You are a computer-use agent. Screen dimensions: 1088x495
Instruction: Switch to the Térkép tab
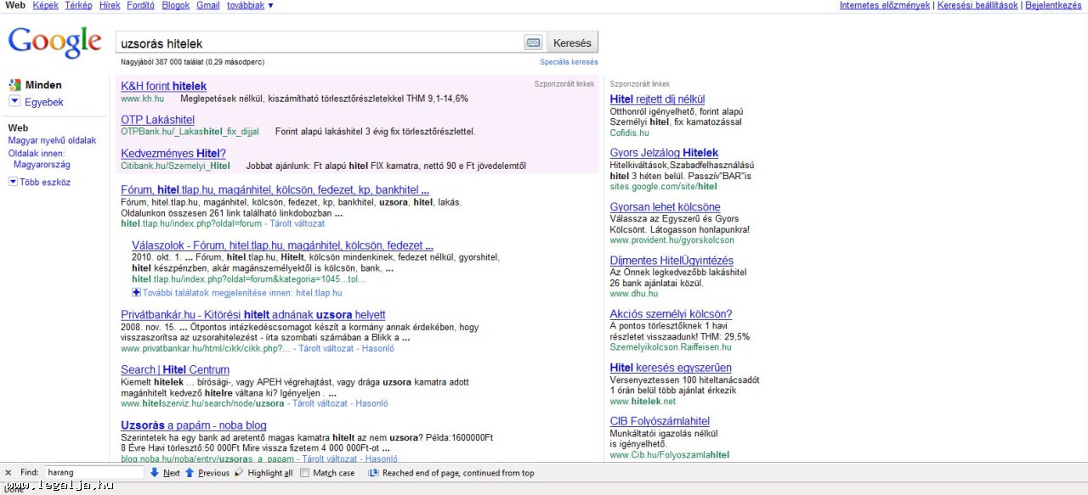point(79,5)
